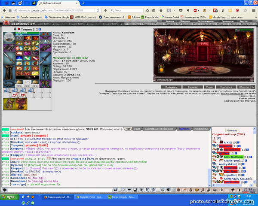Click player Andryshkaa in the list
This screenshot has width=258, height=206.
coord(227,164)
